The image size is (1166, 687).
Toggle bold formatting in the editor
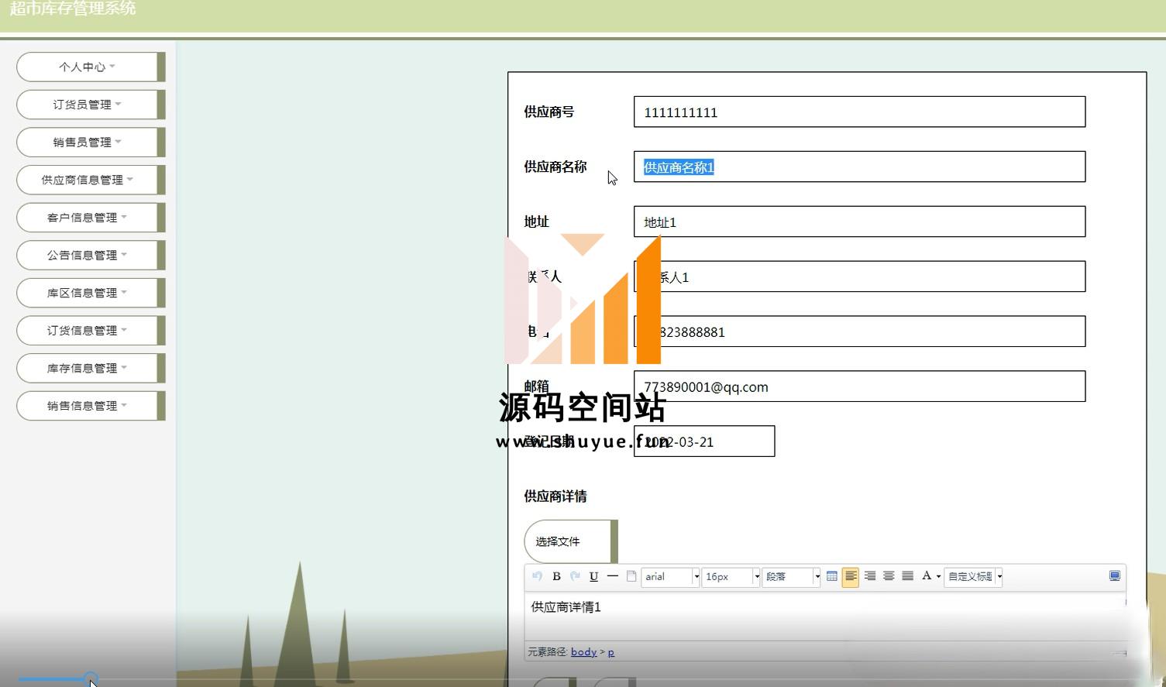click(x=556, y=576)
